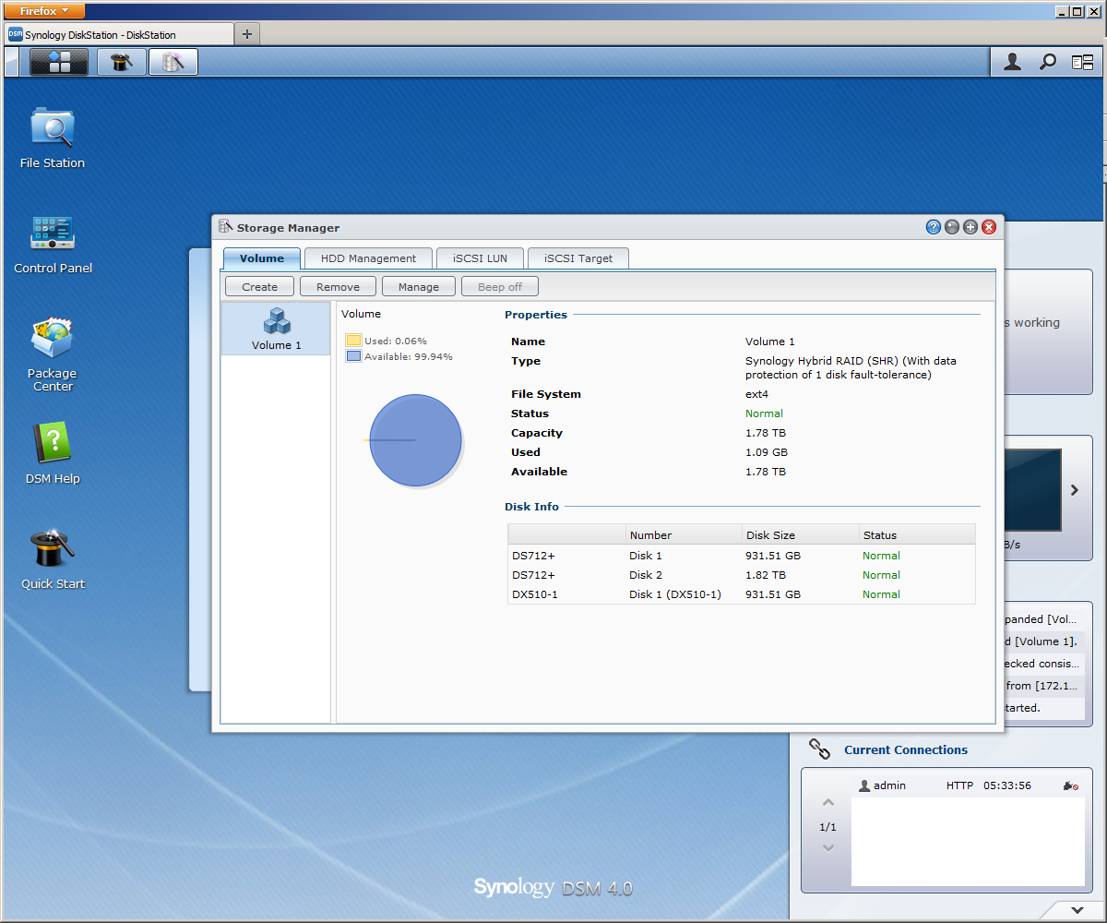The image size is (1107, 923).
Task: Open the Firefox menu dropdown
Action: coord(45,11)
